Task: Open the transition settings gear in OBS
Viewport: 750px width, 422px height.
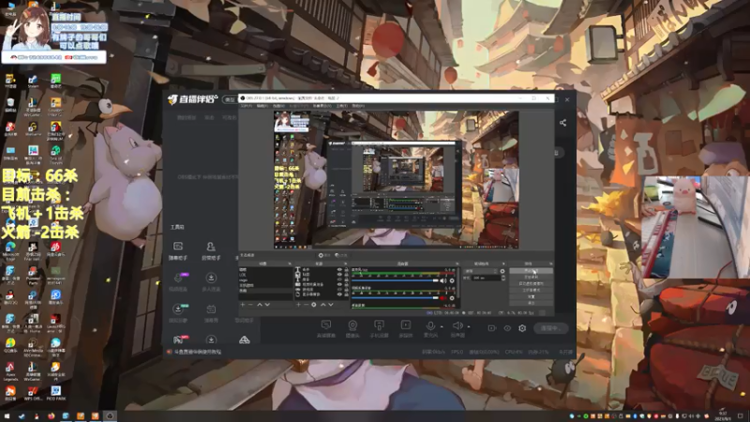Action: pyautogui.click(x=502, y=271)
